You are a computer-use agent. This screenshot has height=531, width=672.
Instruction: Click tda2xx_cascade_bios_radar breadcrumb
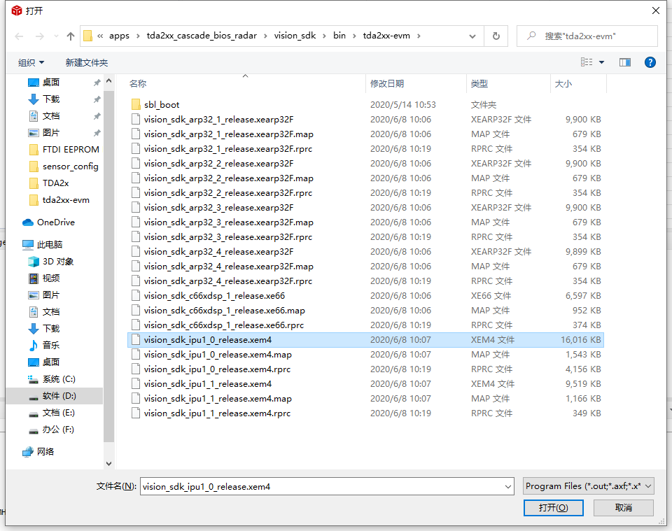(x=202, y=36)
